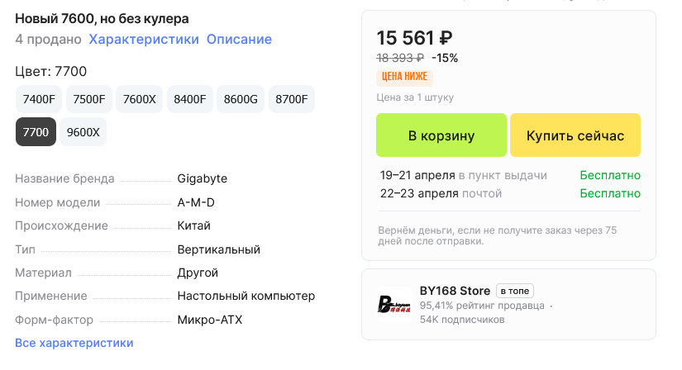682x370 pixels.
Task: Add item with В корзину button
Action: coord(441,135)
